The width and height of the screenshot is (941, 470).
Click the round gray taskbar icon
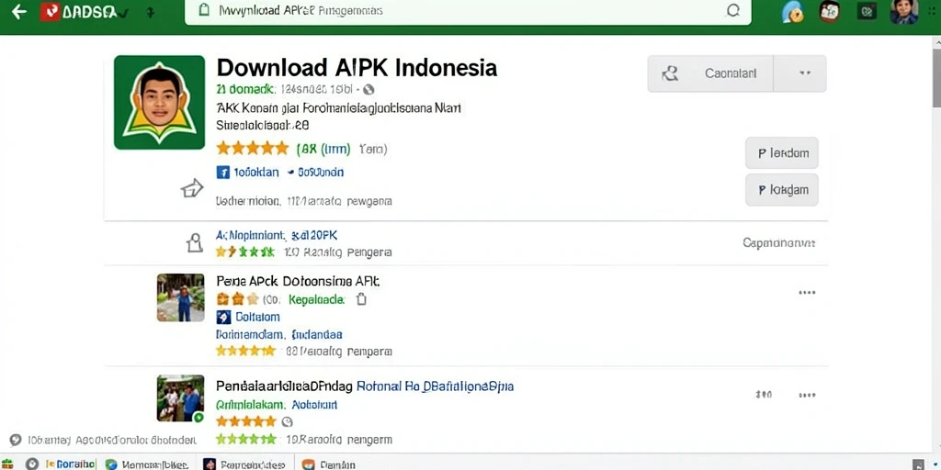click(x=32, y=464)
